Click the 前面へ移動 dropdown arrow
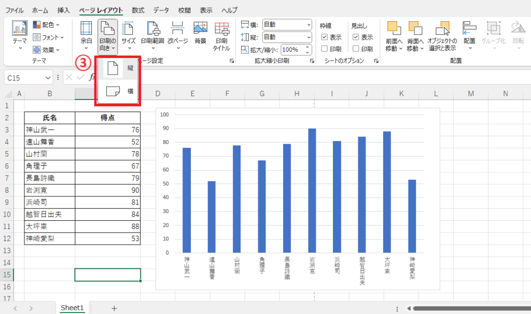 coord(401,49)
